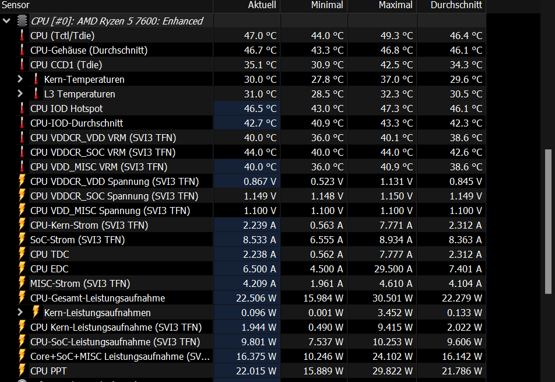
Task: Select the CPU EDC sensor label
Action: [x=49, y=269]
